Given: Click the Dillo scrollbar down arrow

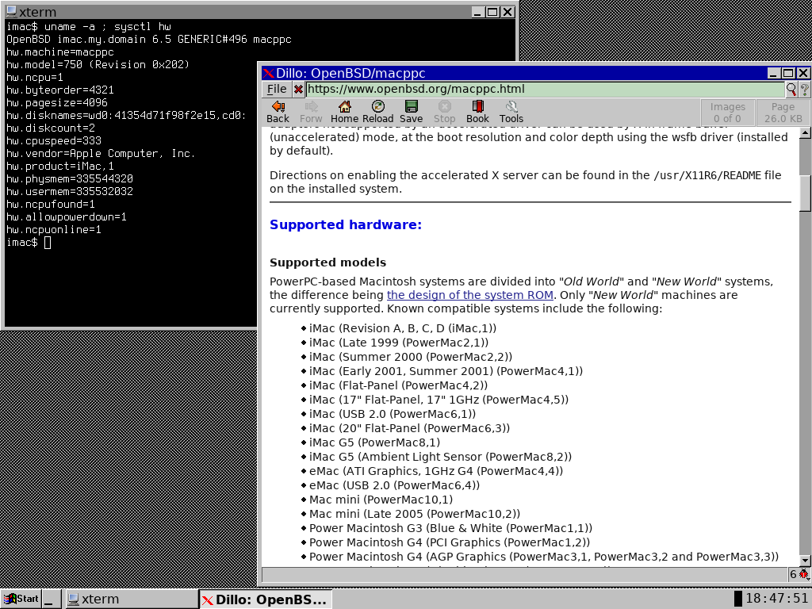Looking at the screenshot, I should (x=805, y=561).
